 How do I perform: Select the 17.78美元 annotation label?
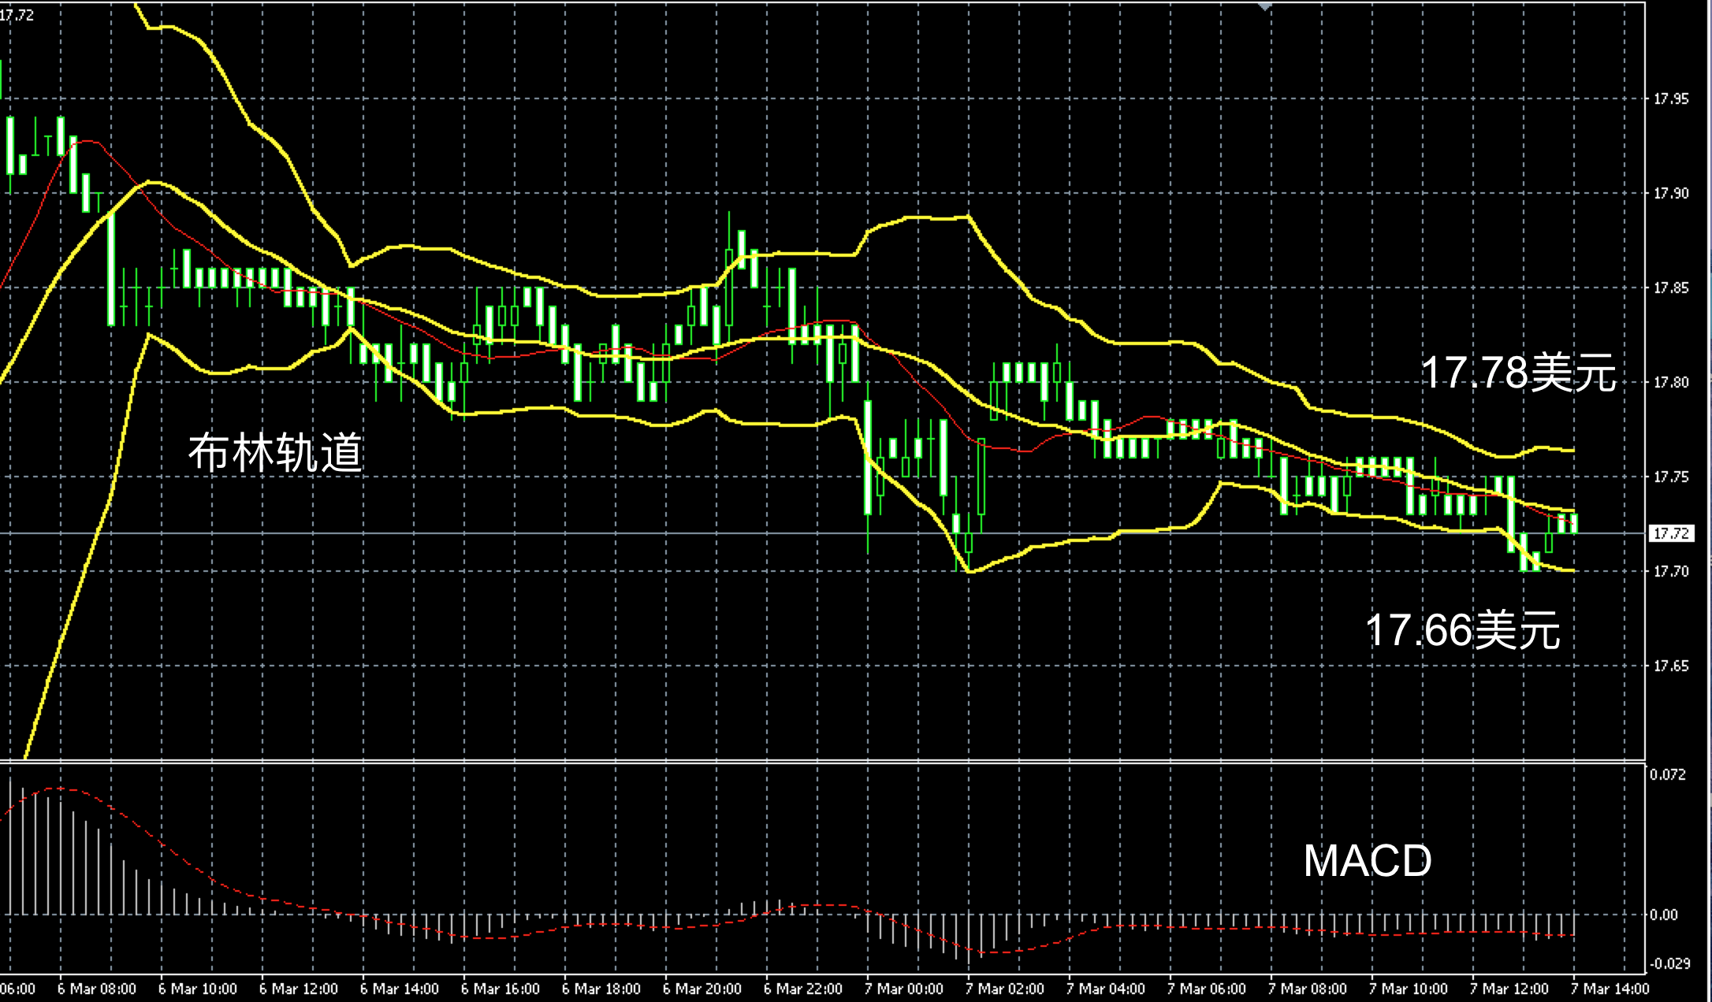click(1518, 373)
